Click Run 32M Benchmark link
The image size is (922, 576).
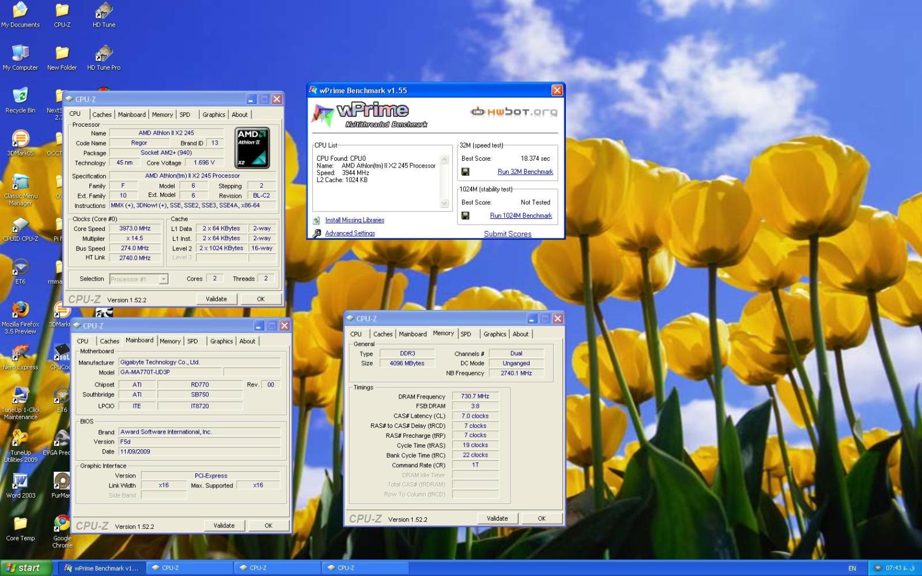pyautogui.click(x=525, y=172)
